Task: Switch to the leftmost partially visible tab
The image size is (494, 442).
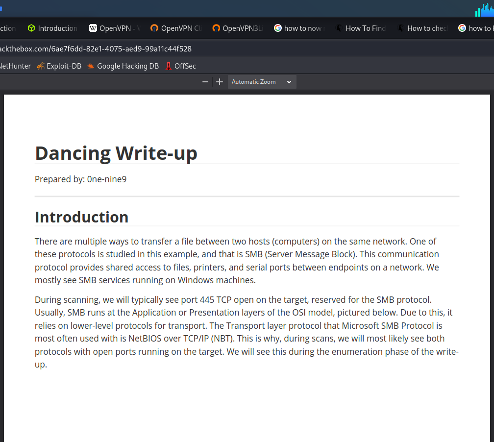Action: point(8,28)
